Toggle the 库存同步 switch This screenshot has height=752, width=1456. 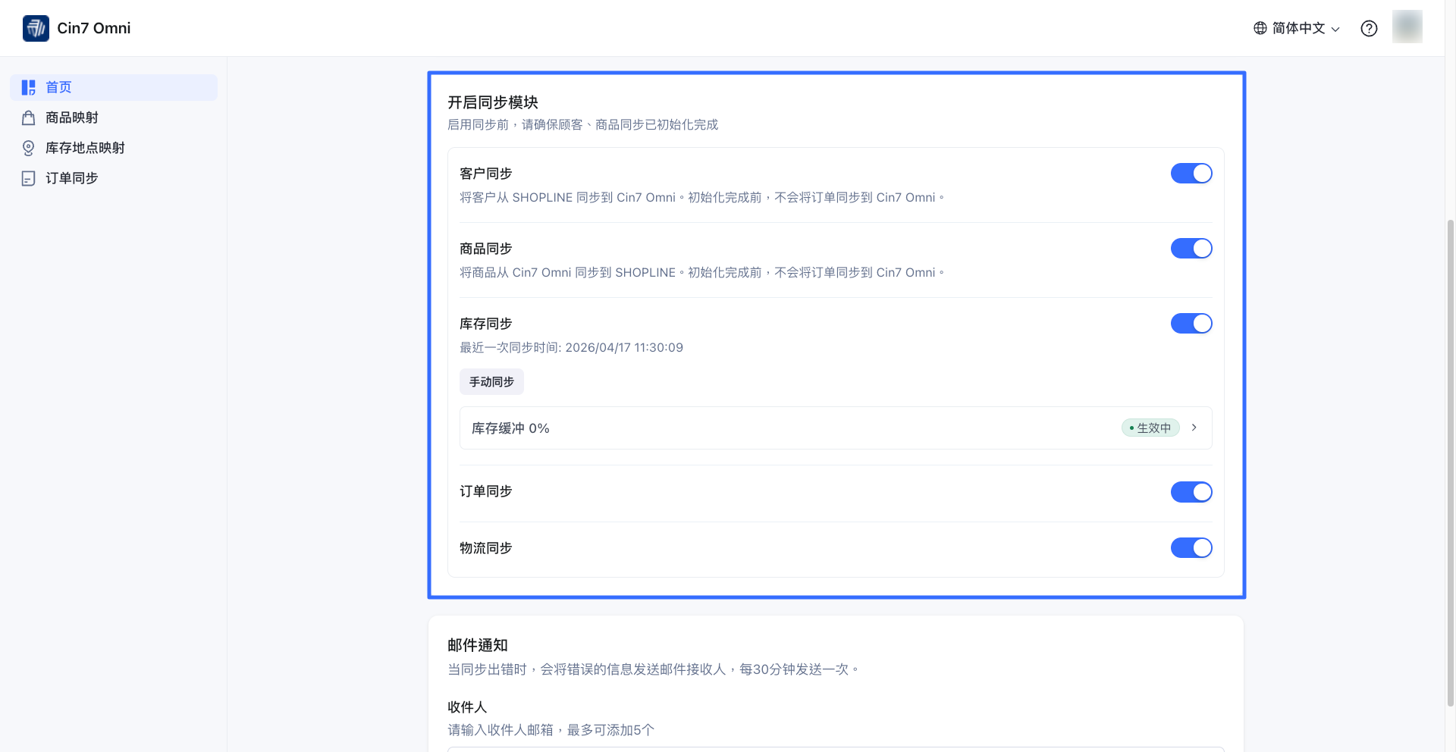(1191, 324)
